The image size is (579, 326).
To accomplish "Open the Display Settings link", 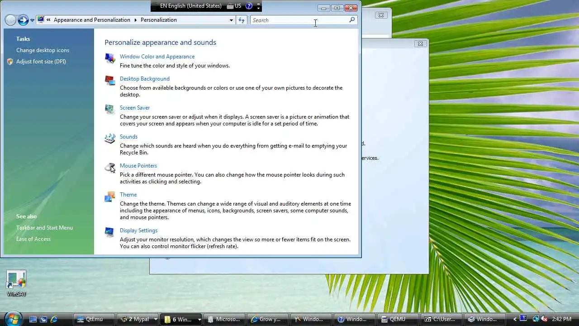I will click(138, 230).
